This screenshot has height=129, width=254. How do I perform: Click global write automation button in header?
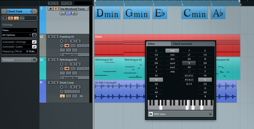coord(69,3)
